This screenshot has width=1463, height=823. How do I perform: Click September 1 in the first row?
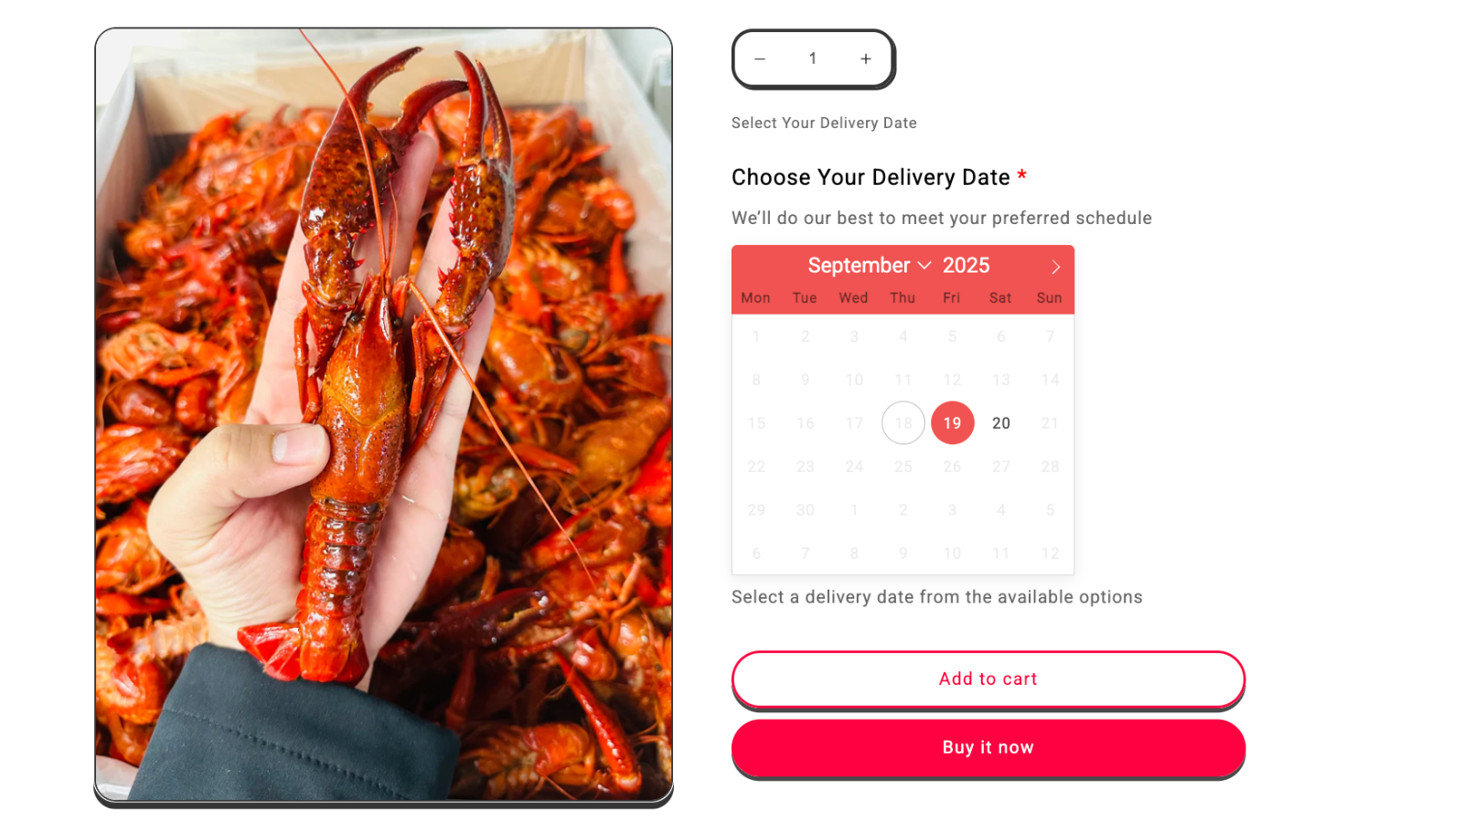click(756, 337)
